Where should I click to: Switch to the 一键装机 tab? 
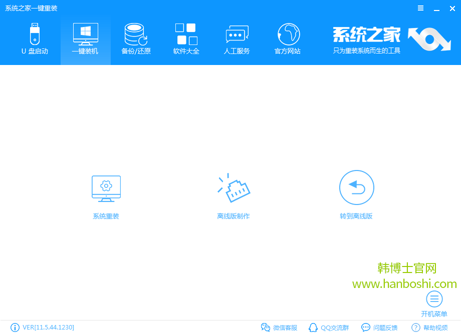[x=85, y=39]
